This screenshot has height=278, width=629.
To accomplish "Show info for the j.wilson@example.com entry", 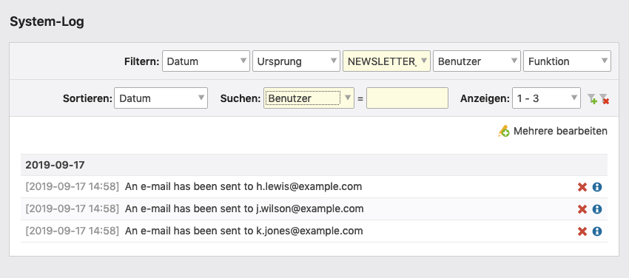I will coord(597,209).
